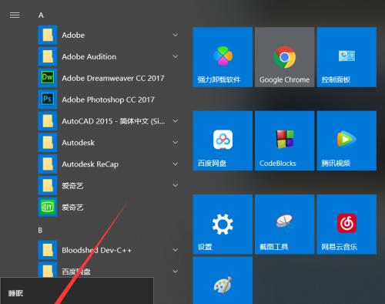The height and width of the screenshot is (304, 385).
Task: Click the Bloodshed Dev-C++ text label
Action: click(96, 250)
